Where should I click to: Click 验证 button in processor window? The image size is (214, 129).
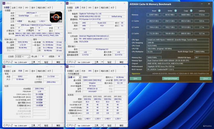point(46,62)
